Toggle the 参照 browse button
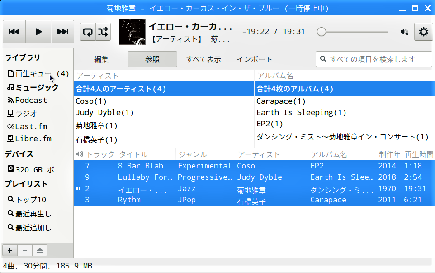The image size is (435, 273). click(152, 59)
